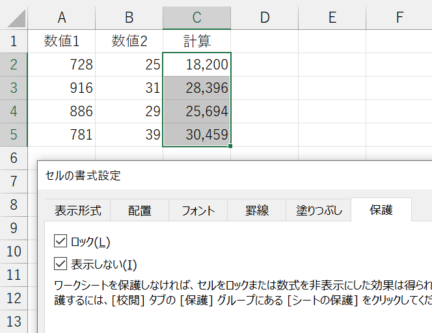Select the 計算 header cell

196,42
